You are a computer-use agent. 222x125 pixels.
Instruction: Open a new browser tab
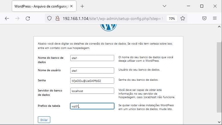(x=82, y=6)
